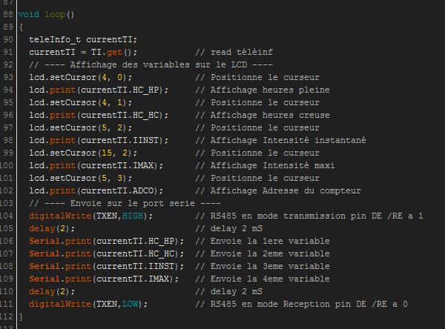
Task: Click the HIGH constant in digitalWrite
Action: (135, 216)
